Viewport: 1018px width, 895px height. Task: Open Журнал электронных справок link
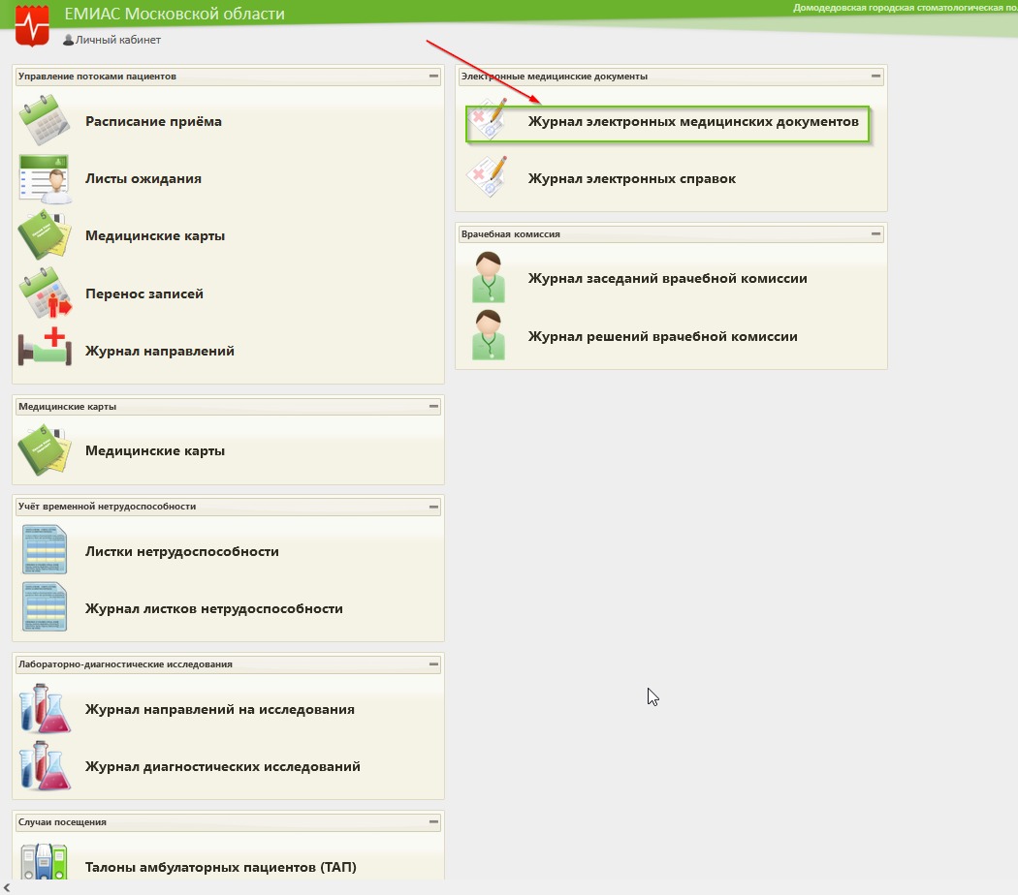pyautogui.click(x=632, y=178)
